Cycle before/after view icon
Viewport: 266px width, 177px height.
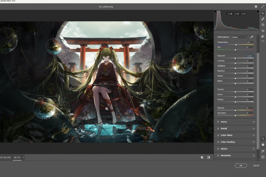coord(208,157)
